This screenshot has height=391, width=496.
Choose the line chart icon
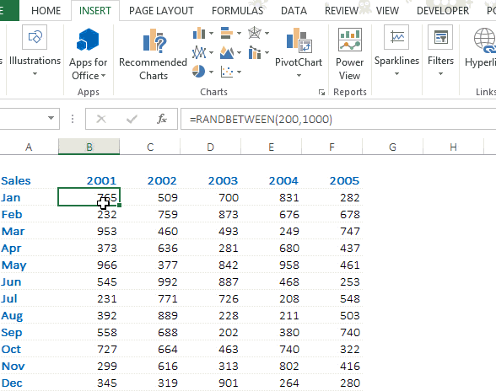[199, 52]
